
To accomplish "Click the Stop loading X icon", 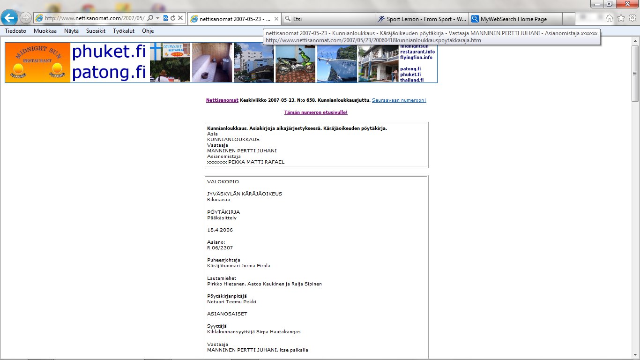I will [180, 18].
